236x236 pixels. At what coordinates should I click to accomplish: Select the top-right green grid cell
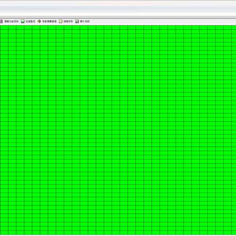234,27
